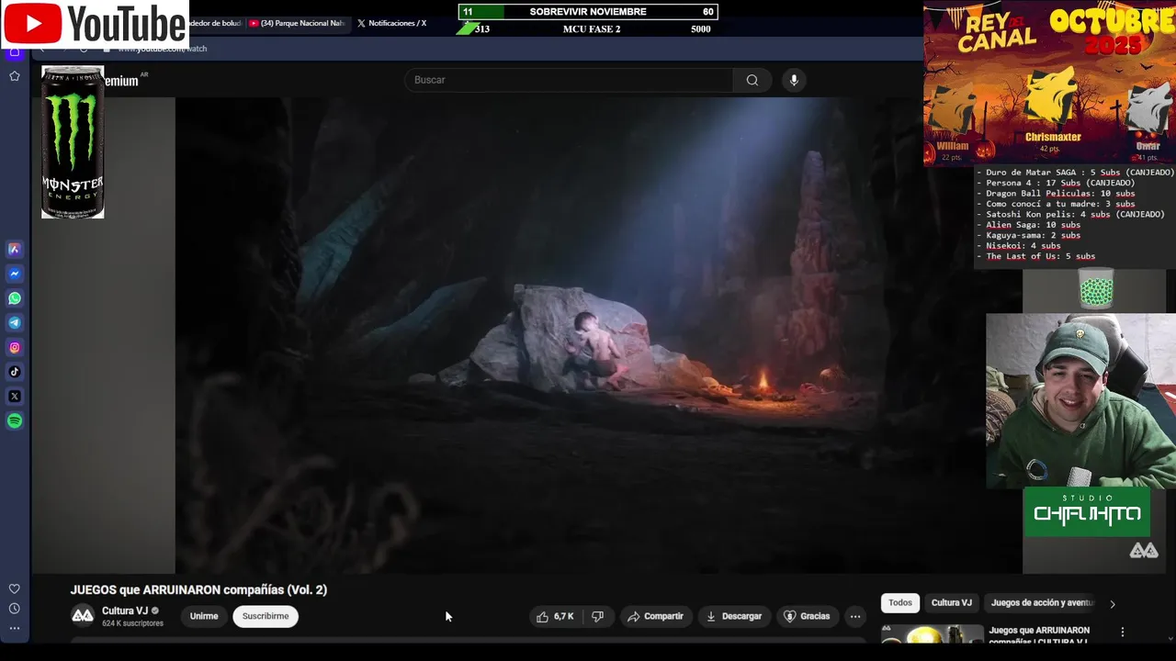1176x661 pixels.
Task: Start voice search with the microphone icon
Action: (x=795, y=80)
